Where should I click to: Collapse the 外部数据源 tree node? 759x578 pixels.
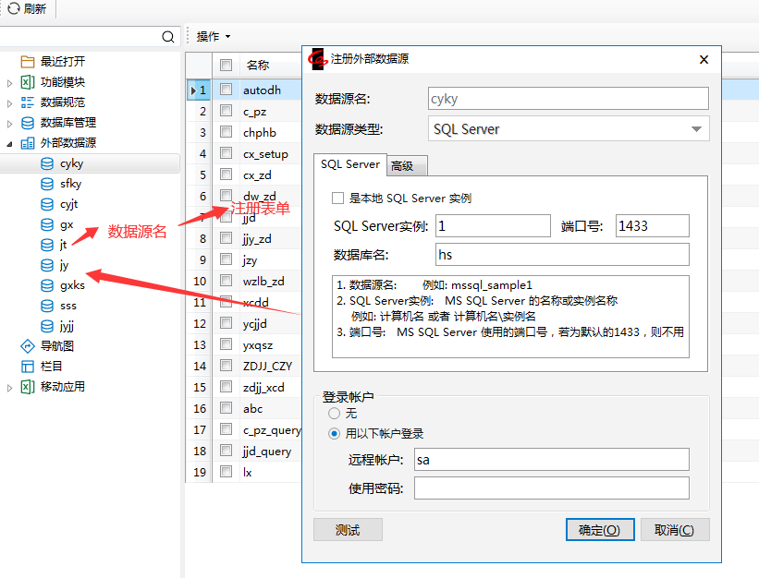click(x=10, y=144)
